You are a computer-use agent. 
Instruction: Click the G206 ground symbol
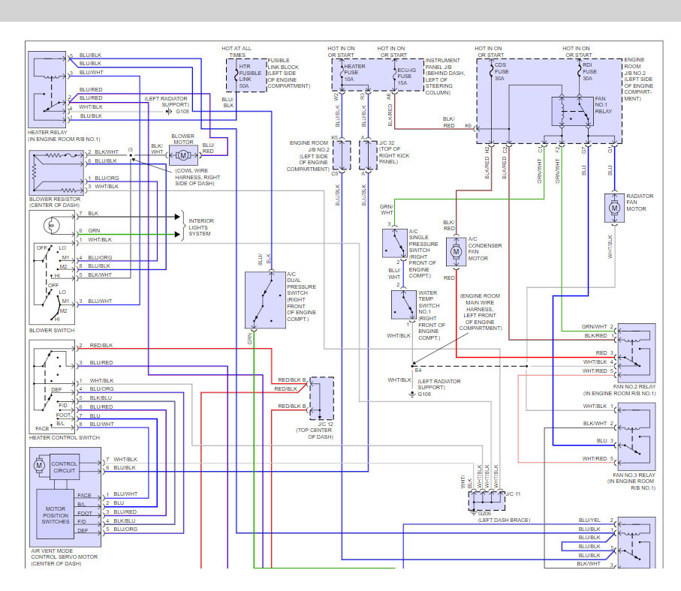pos(474,513)
